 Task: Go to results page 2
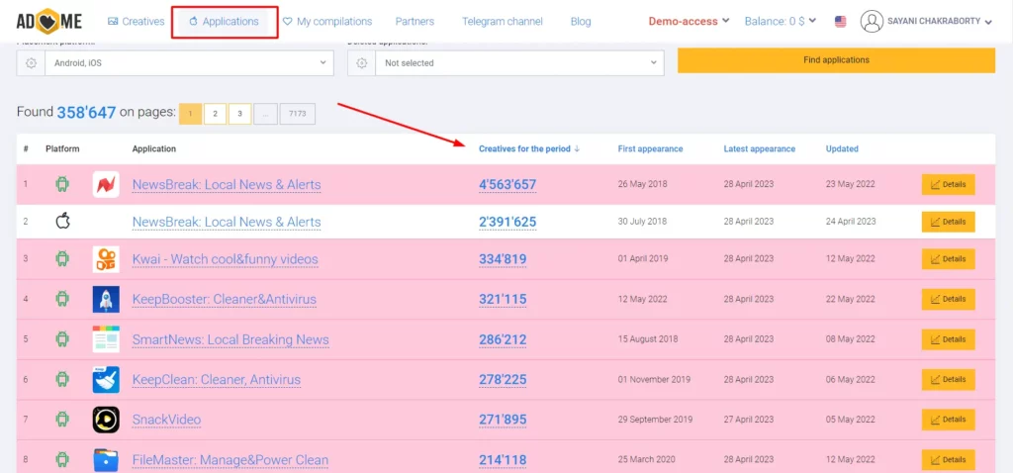pyautogui.click(x=215, y=114)
